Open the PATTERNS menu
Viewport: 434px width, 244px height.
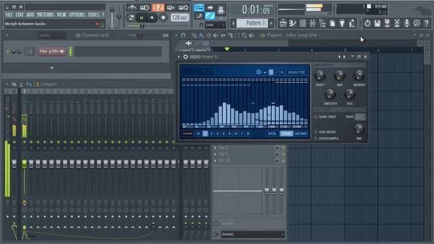45,15
